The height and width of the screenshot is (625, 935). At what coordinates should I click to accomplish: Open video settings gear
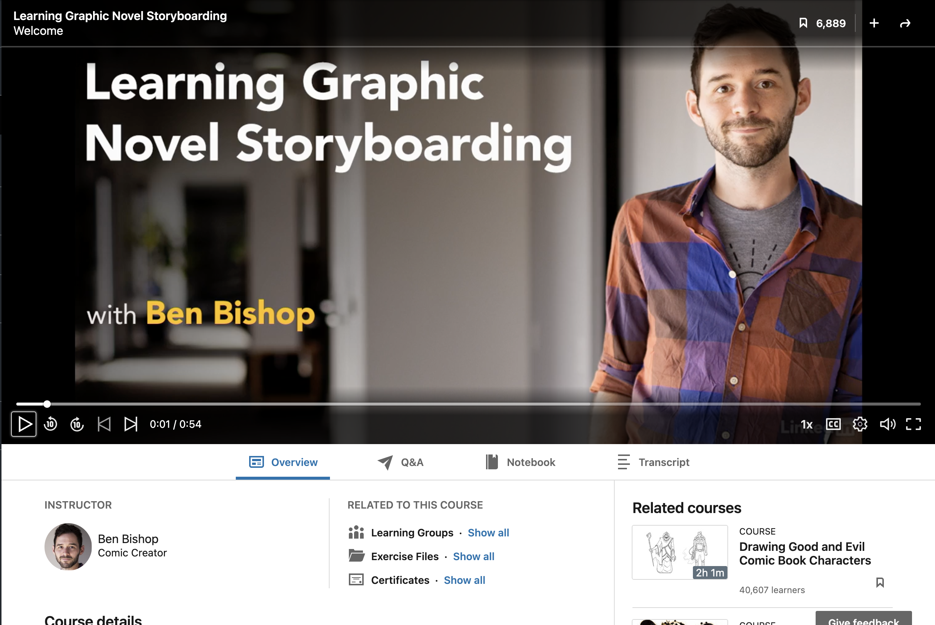[860, 424]
